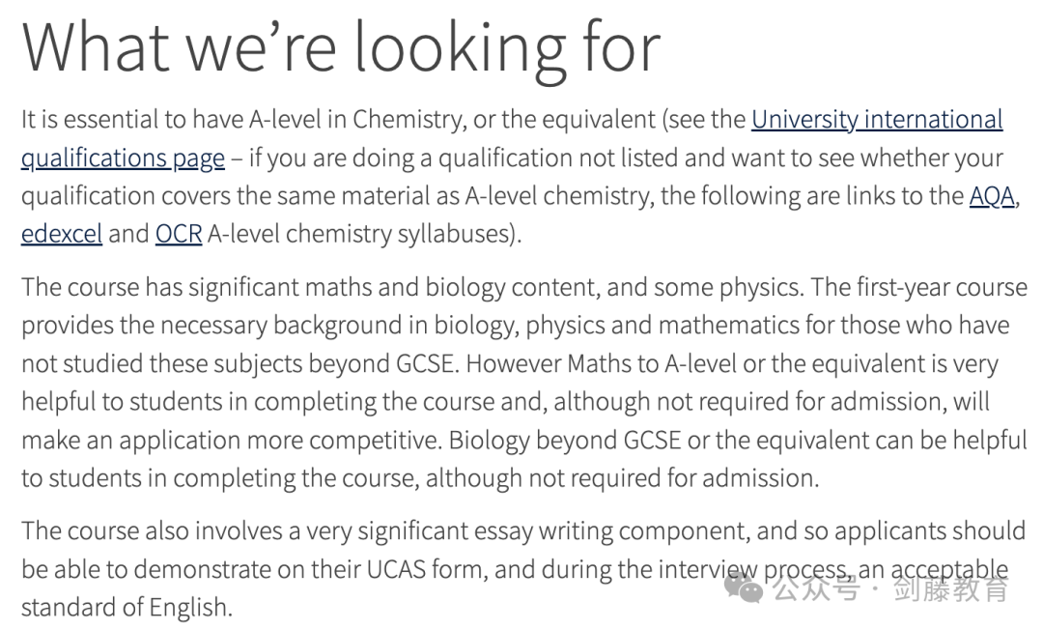Image resolution: width=1043 pixels, height=630 pixels.
Task: Click the 公众号 watermark label
Action: coord(816,588)
